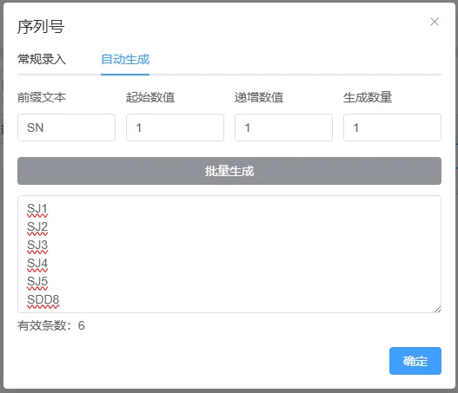Click the SJ3 entry in the list
The width and height of the screenshot is (458, 393).
(x=37, y=246)
